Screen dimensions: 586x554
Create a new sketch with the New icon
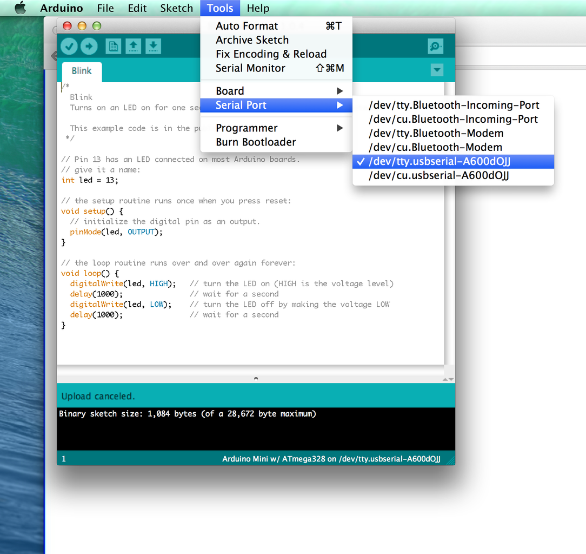pyautogui.click(x=113, y=46)
